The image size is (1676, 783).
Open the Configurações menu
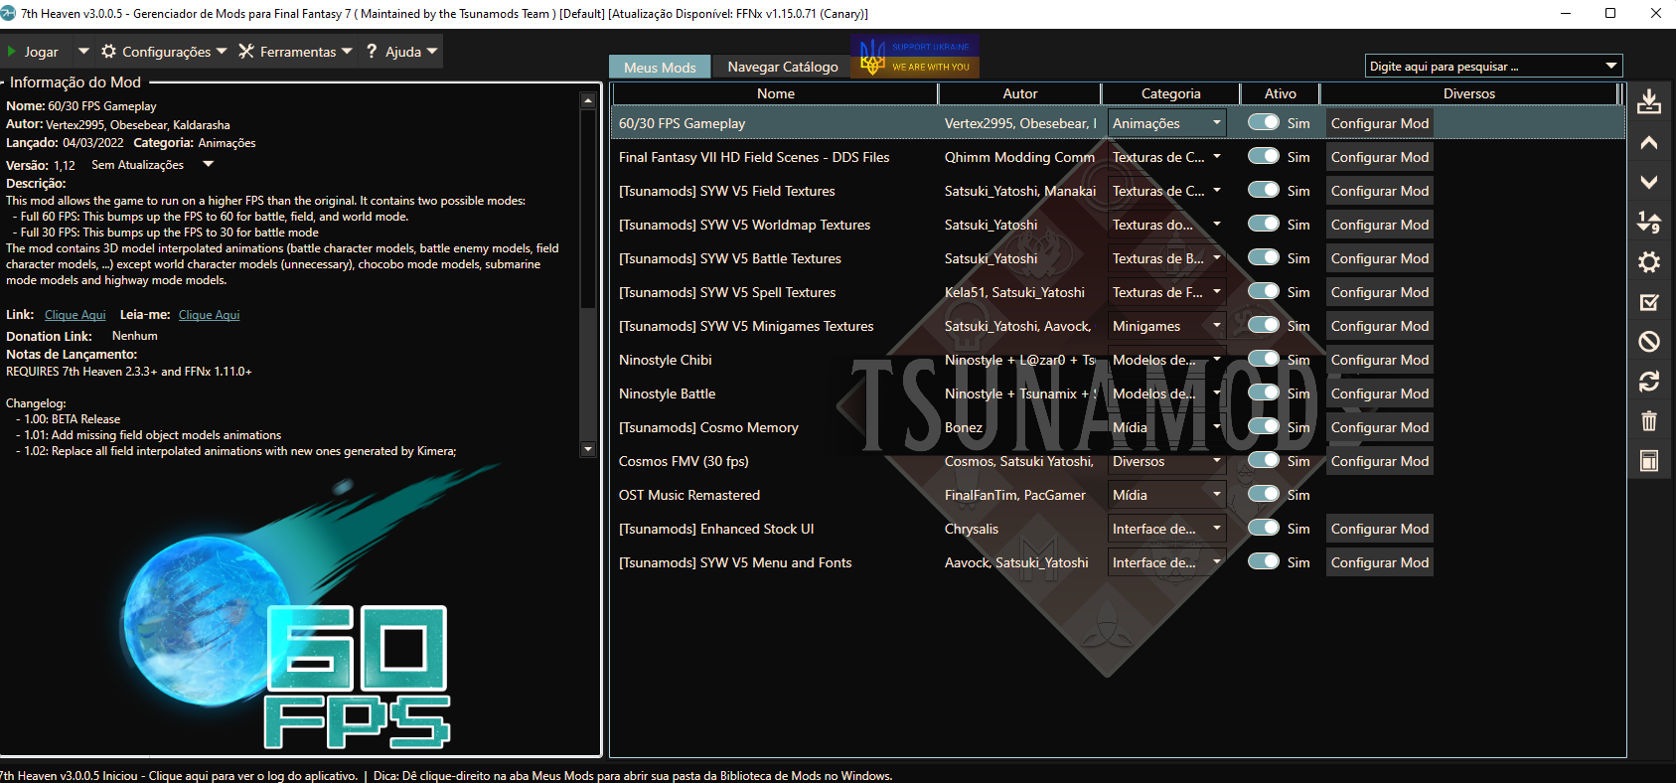164,52
